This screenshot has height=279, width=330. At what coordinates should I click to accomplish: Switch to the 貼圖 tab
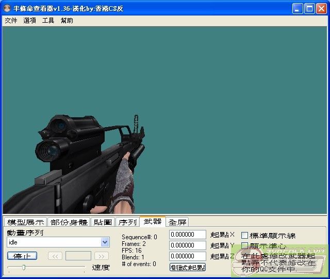[103, 222]
